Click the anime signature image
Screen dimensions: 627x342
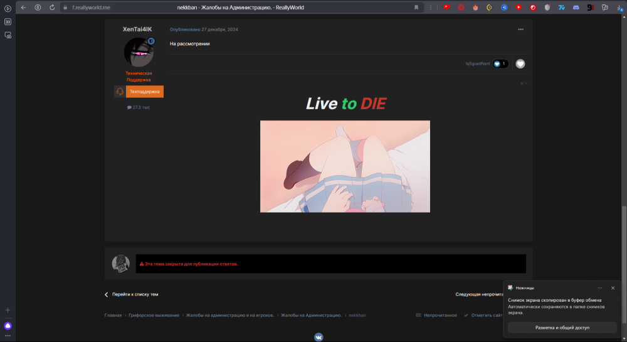click(345, 166)
